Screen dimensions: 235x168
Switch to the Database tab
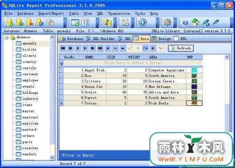click(x=71, y=39)
